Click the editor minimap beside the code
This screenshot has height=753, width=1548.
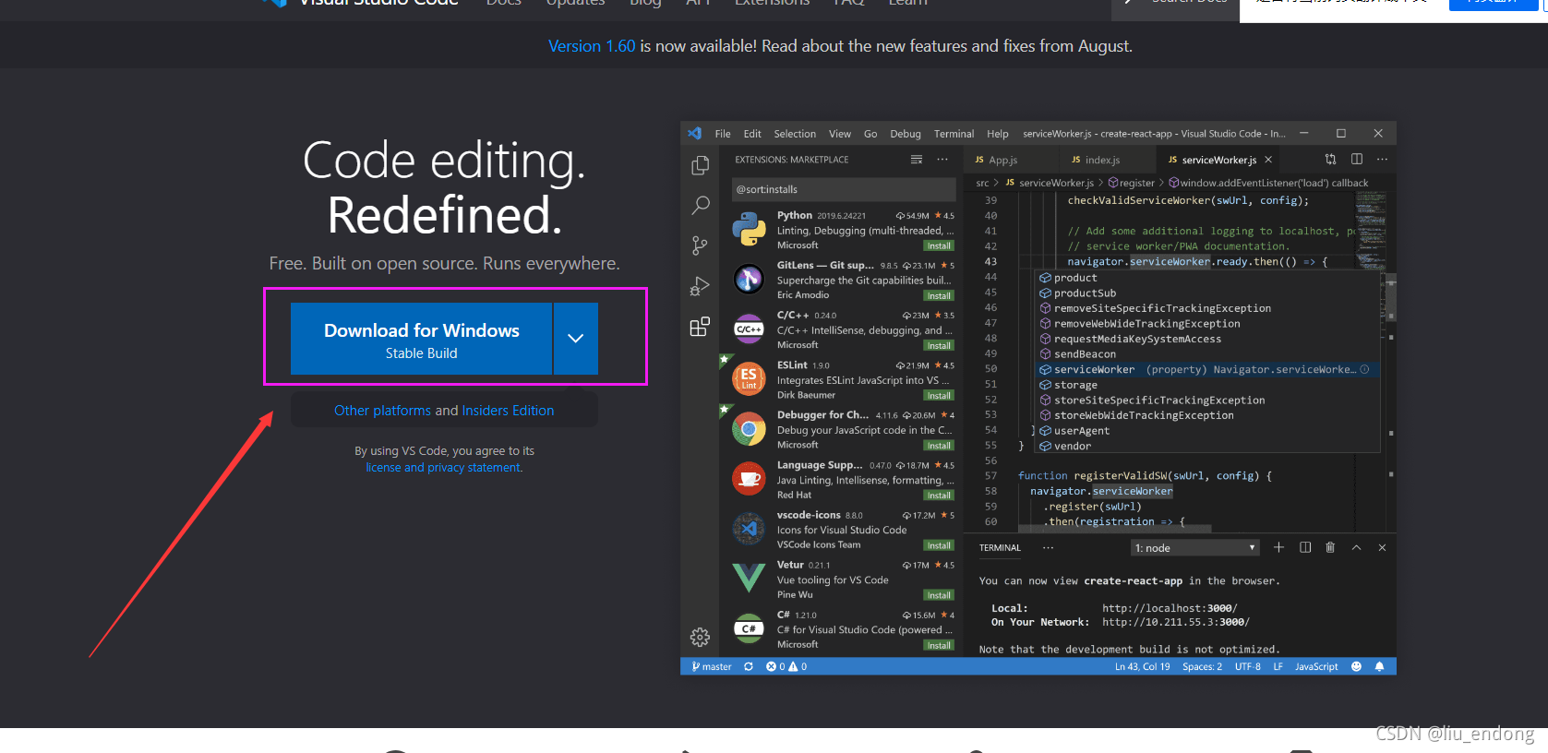coord(1369,231)
